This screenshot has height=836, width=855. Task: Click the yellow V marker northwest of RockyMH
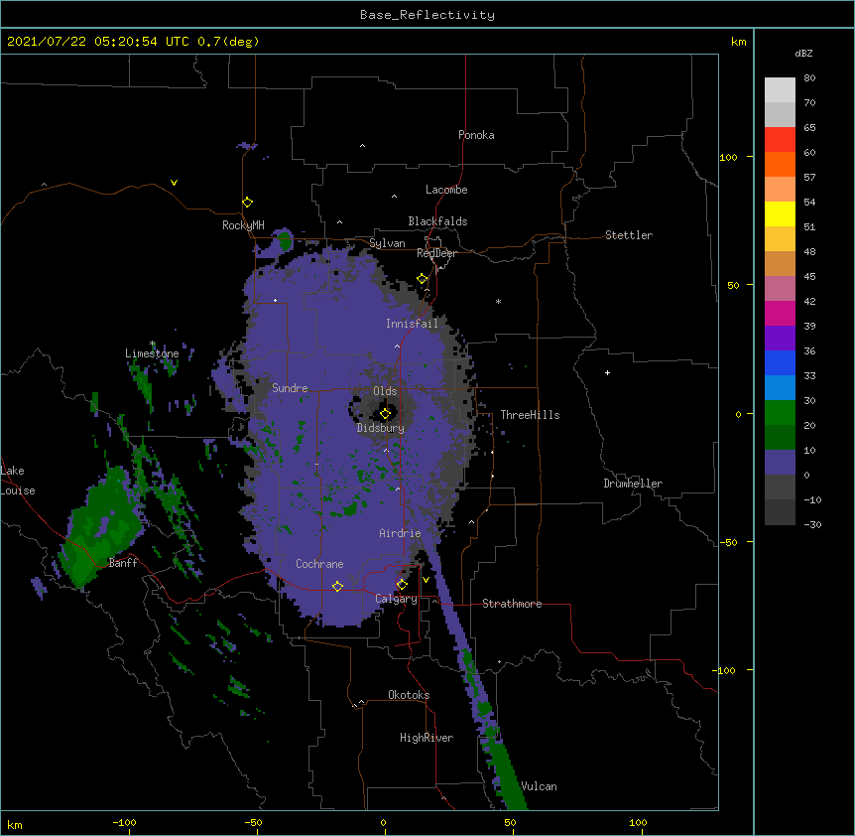tap(174, 183)
